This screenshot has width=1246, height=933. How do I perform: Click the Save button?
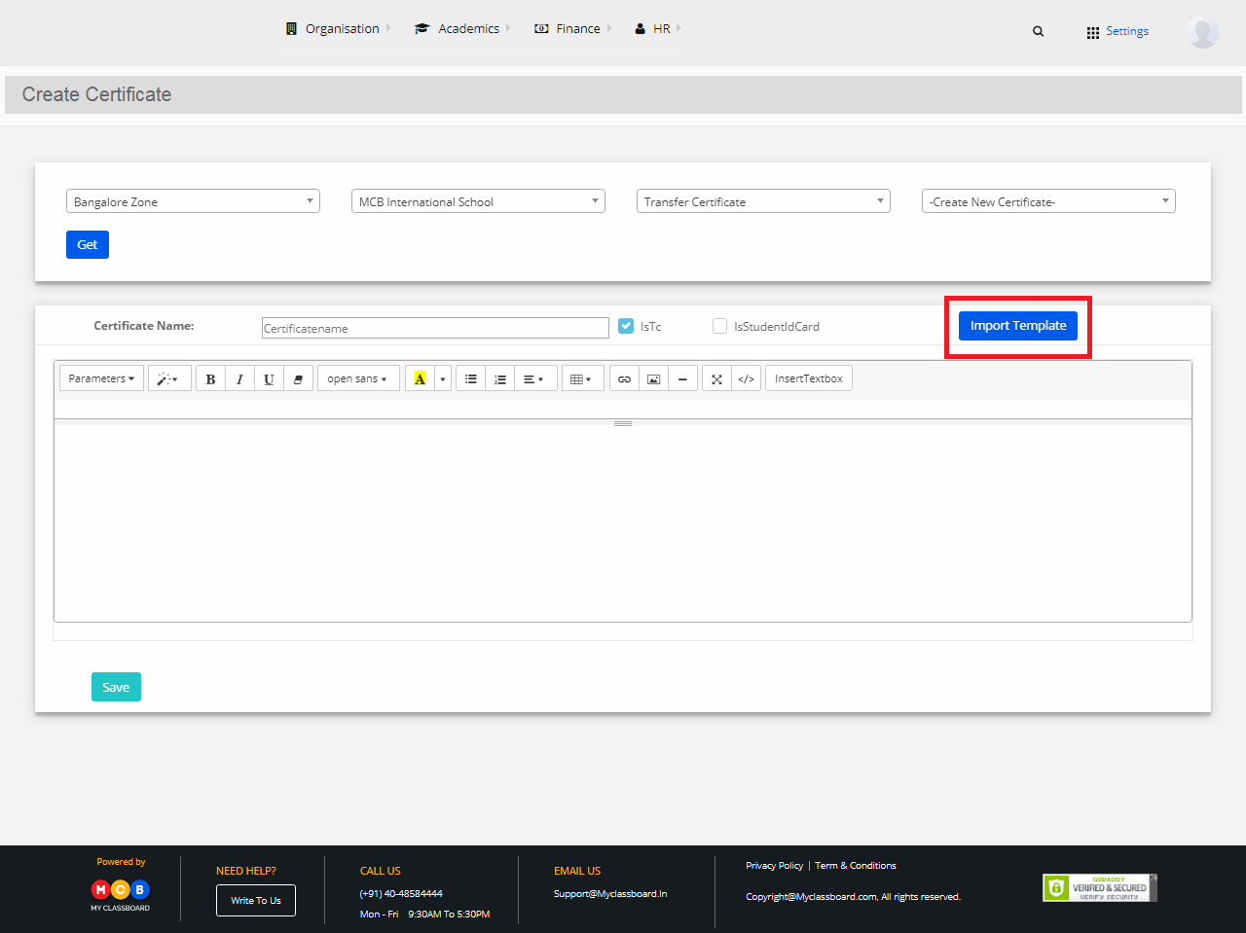click(116, 687)
